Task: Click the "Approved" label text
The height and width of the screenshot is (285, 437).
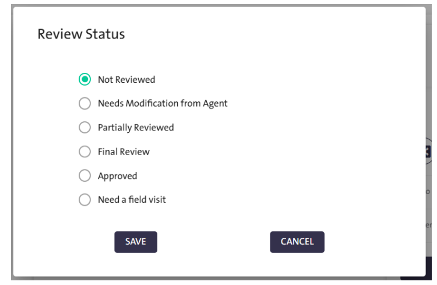Action: [x=117, y=175]
